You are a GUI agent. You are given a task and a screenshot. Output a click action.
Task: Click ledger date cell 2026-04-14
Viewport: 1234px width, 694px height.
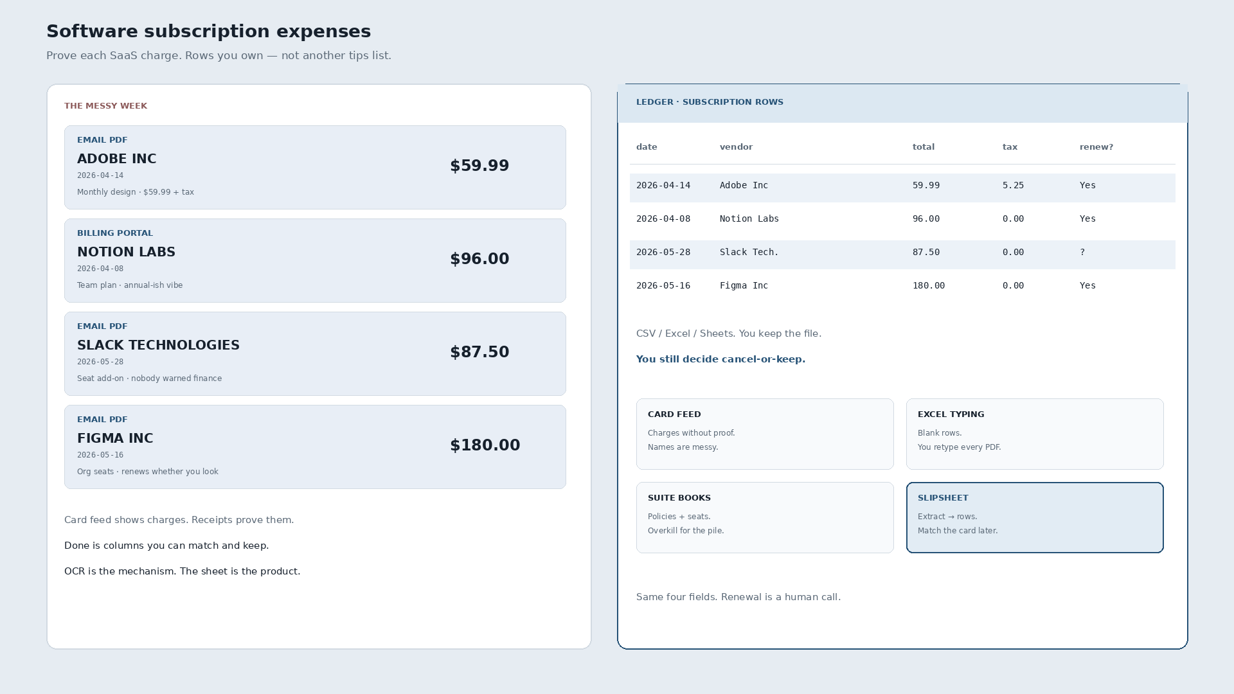click(663, 186)
